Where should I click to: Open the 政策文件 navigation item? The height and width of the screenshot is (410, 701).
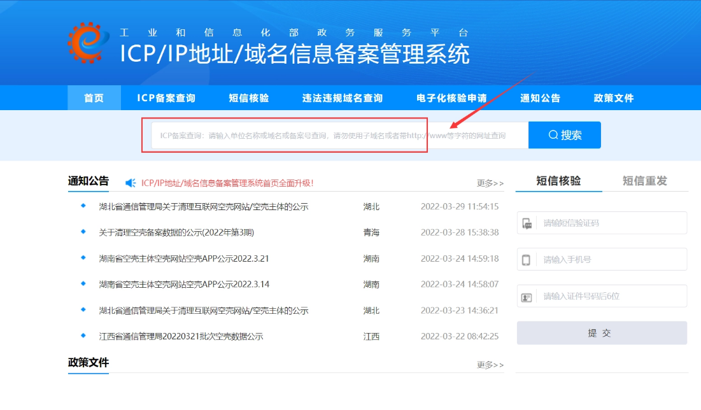point(614,98)
